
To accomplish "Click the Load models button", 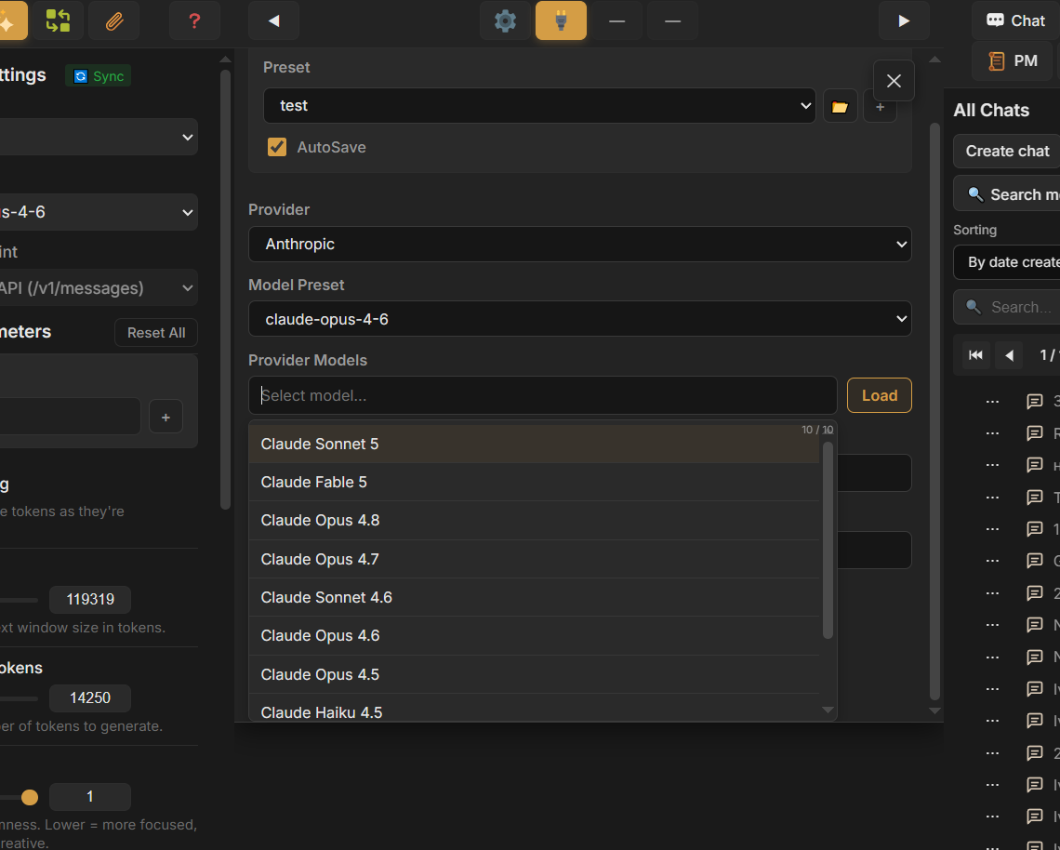I will 880,395.
